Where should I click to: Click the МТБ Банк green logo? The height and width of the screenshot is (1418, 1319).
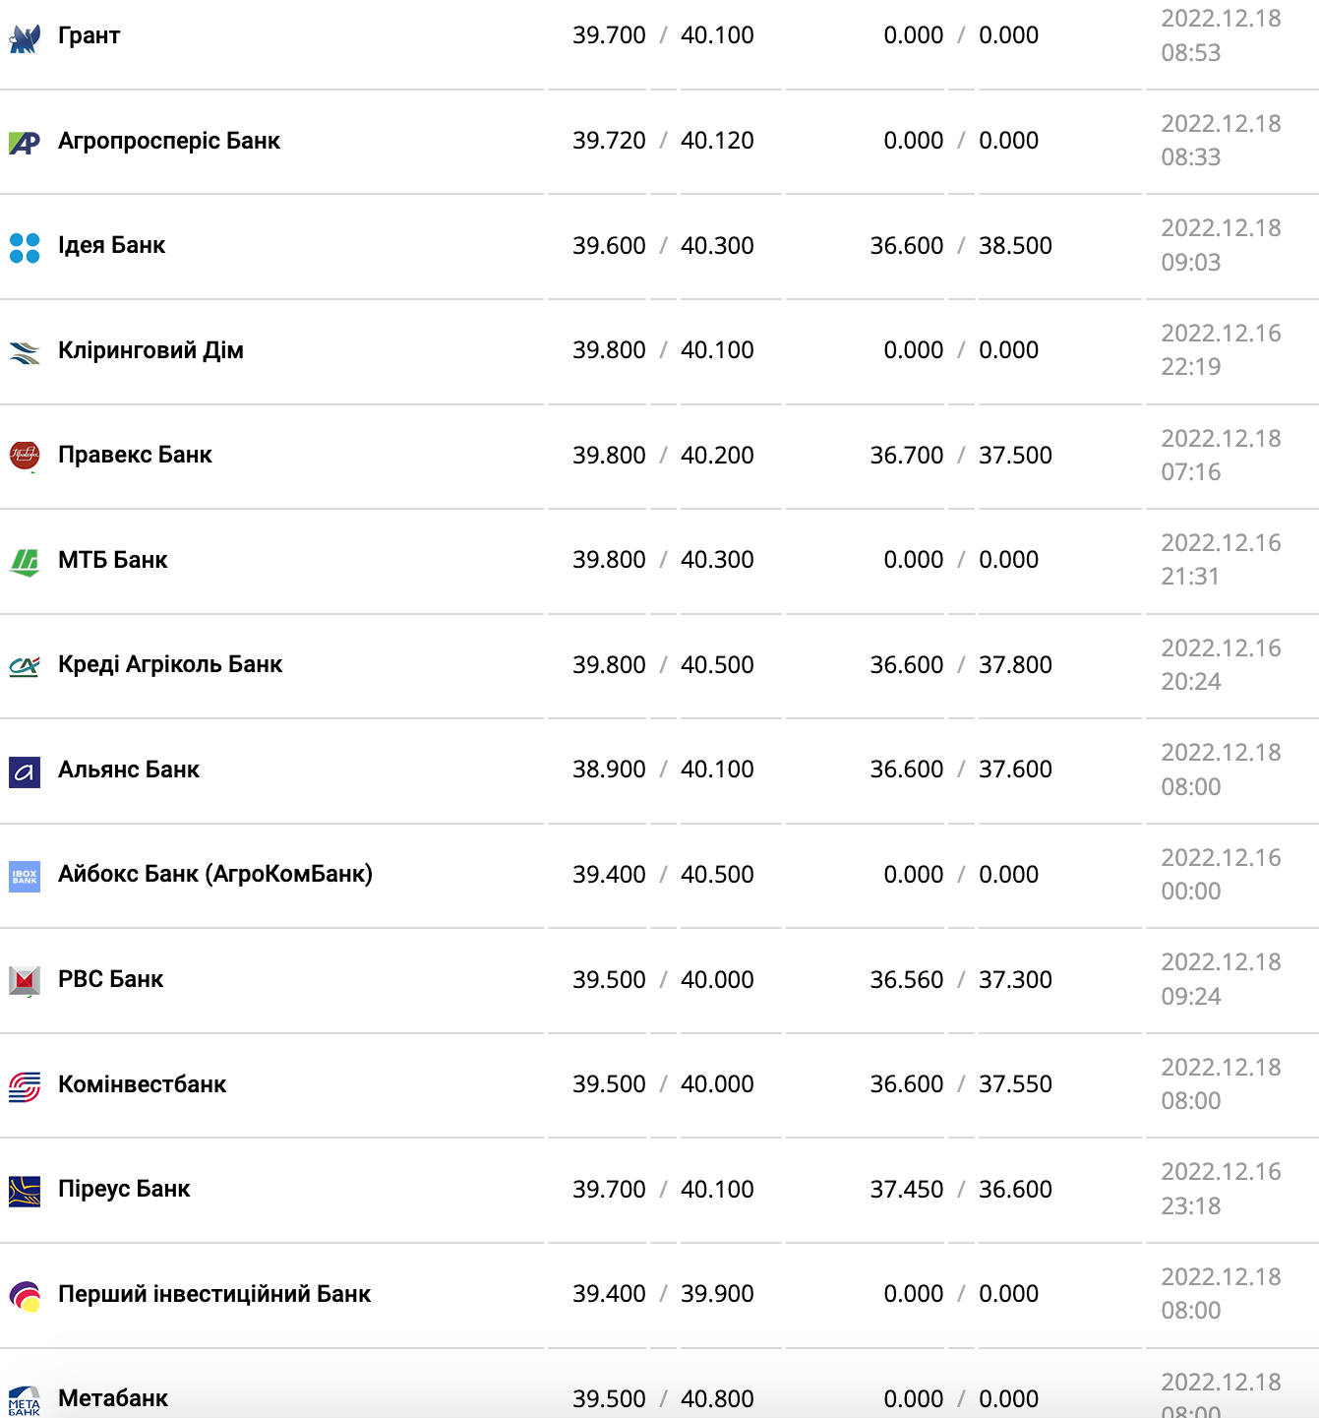(x=25, y=562)
